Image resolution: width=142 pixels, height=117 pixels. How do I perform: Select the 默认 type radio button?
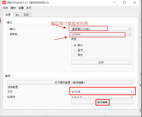click(75, 45)
